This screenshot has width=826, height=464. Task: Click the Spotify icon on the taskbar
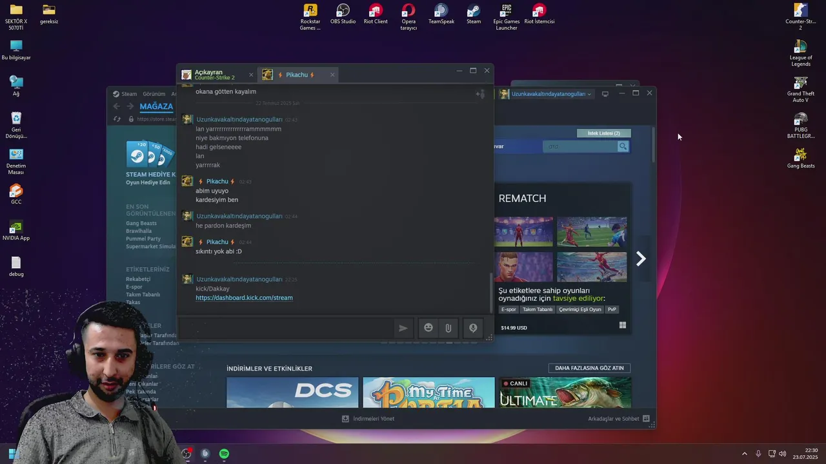224,454
